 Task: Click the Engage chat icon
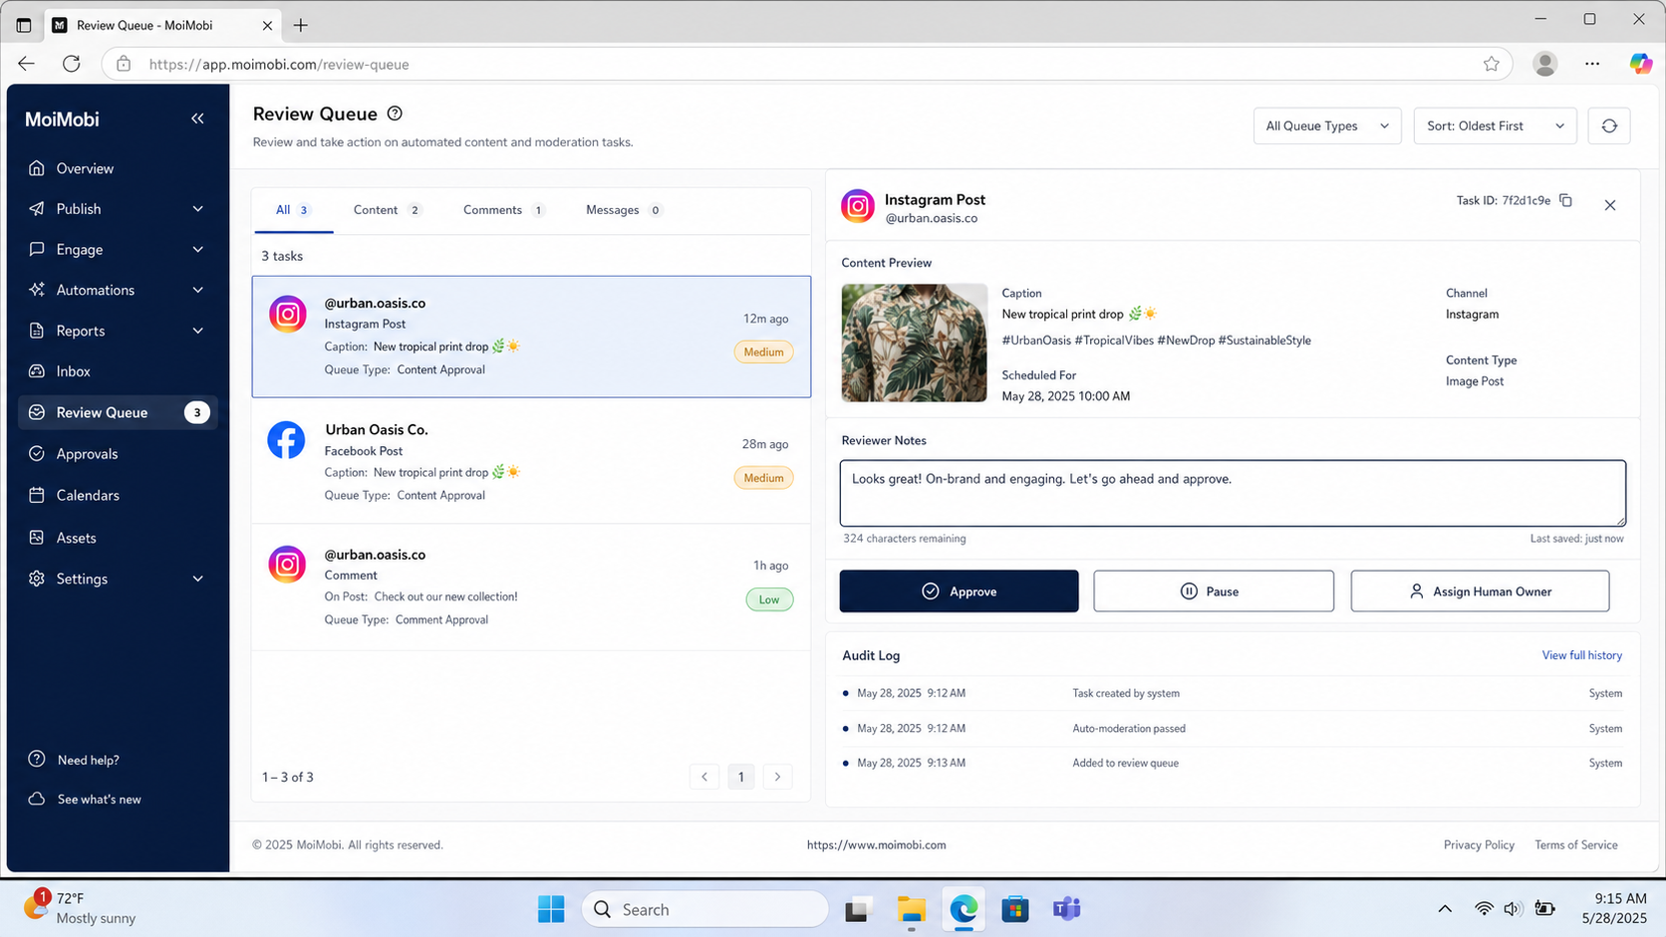coord(37,249)
